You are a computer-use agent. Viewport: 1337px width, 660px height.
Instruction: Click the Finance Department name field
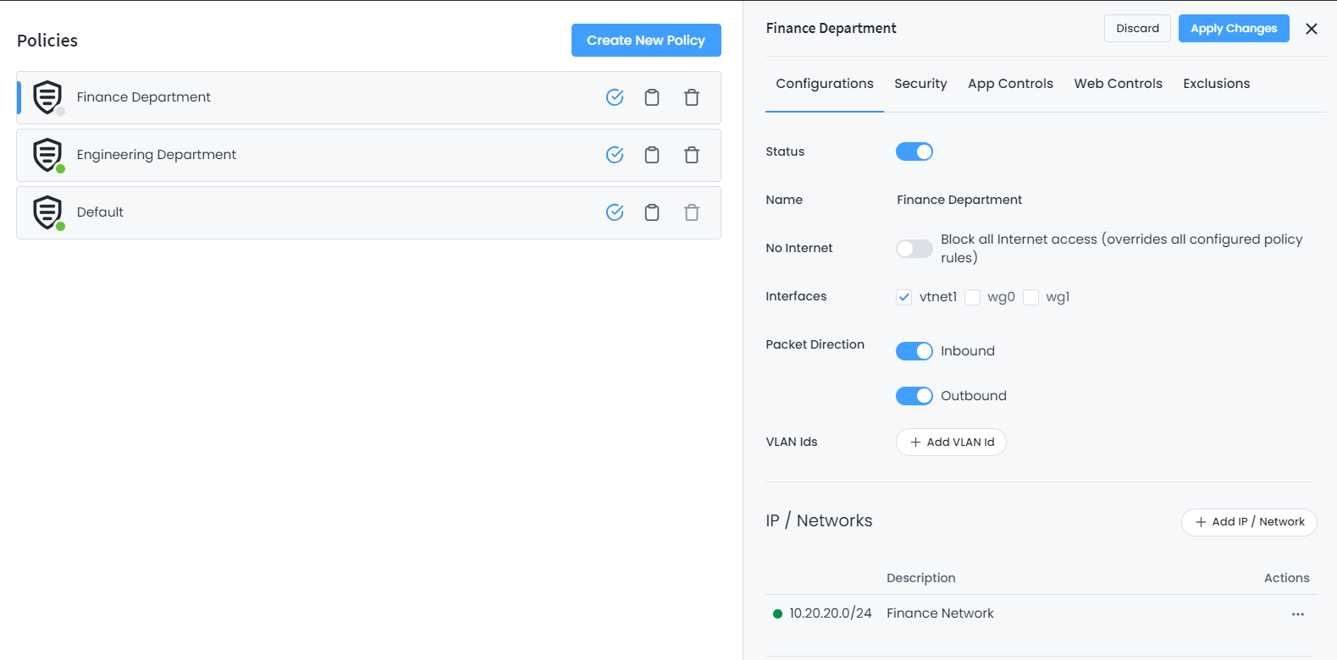coord(959,200)
